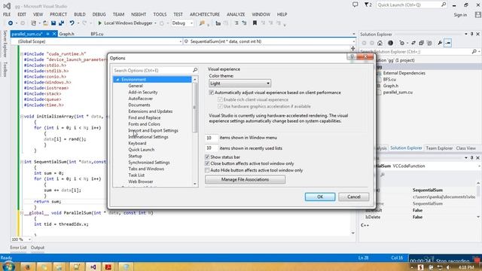482x271 pixels.
Task: Click the search magnifier in the Options dialog
Action: click(195, 70)
